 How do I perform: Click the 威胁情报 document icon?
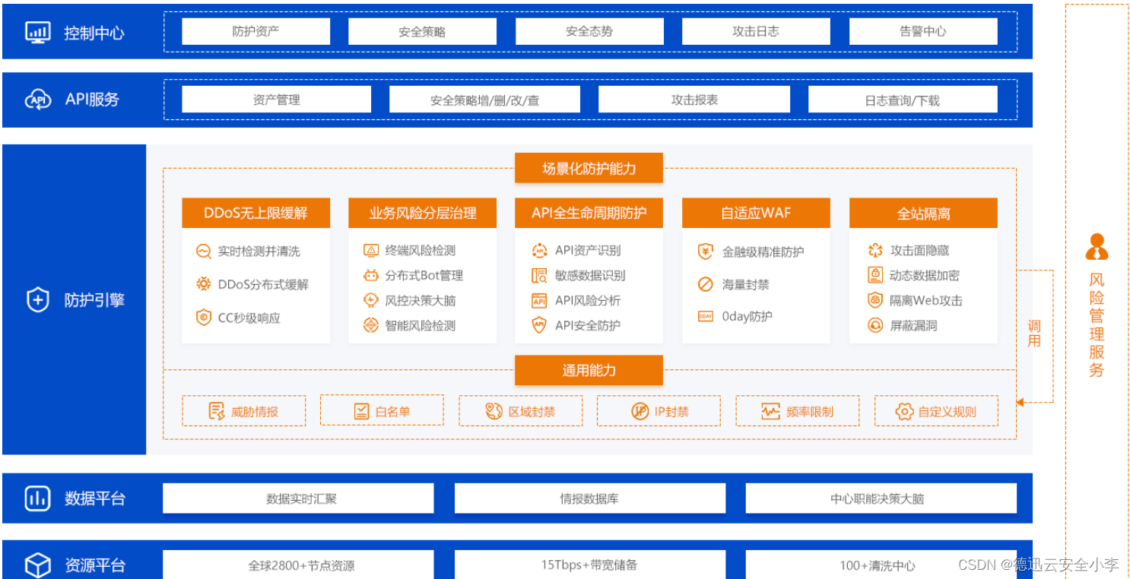[x=217, y=411]
